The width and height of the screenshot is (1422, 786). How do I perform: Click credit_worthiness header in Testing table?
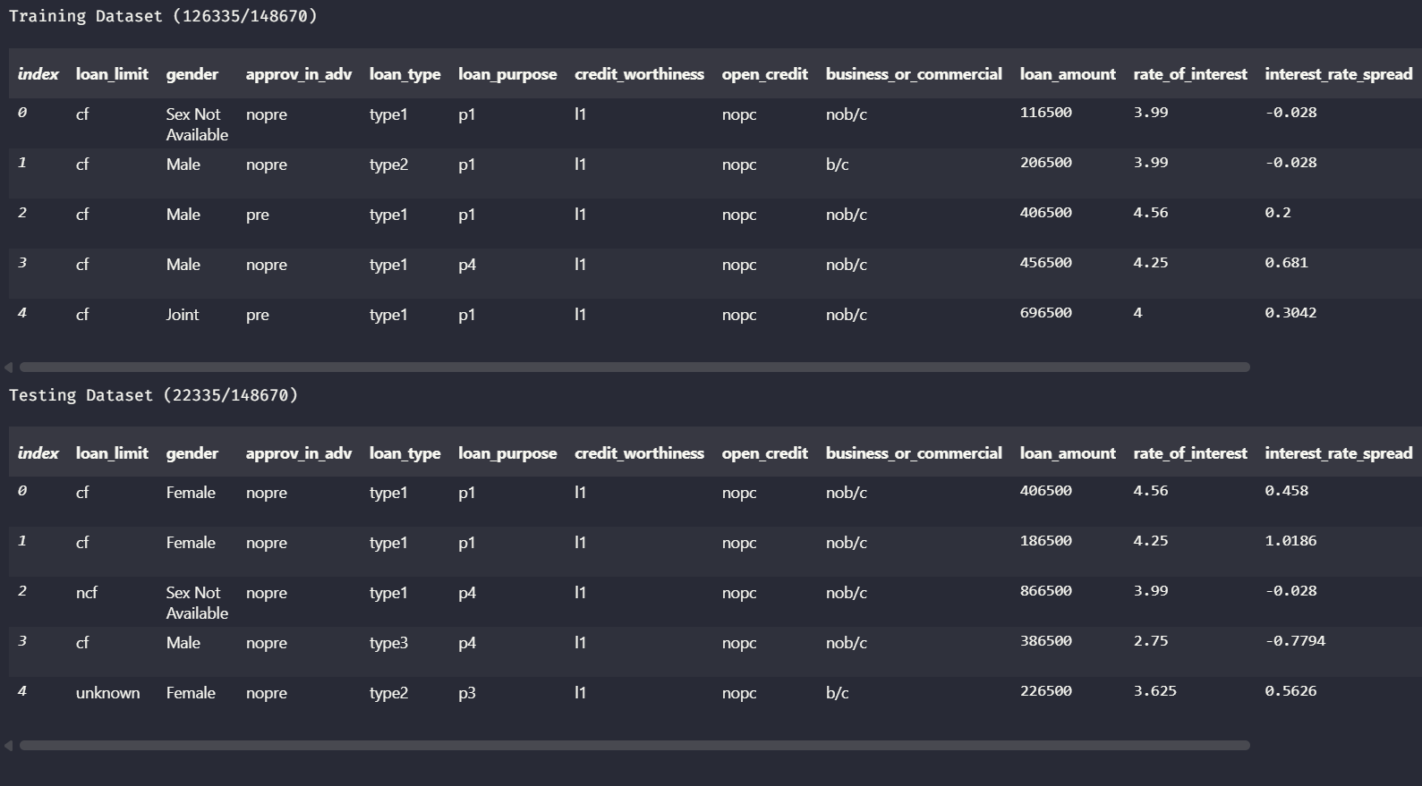pos(639,453)
